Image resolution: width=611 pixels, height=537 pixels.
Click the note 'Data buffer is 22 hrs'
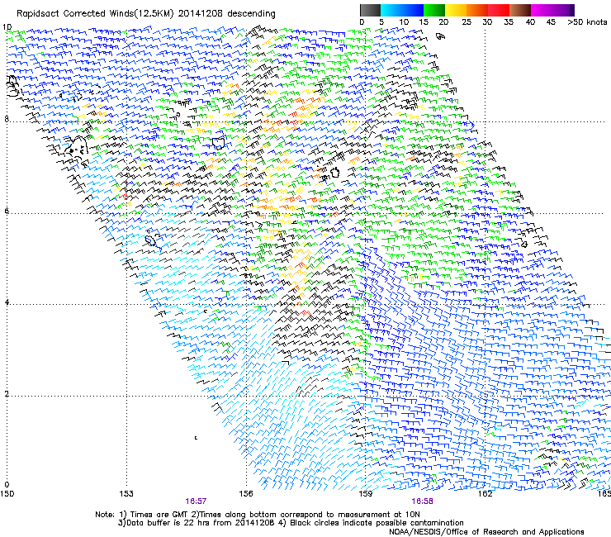click(x=168, y=523)
